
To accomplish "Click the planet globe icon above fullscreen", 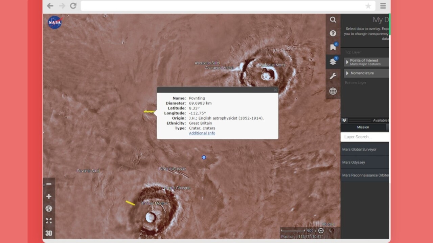I will tap(49, 209).
